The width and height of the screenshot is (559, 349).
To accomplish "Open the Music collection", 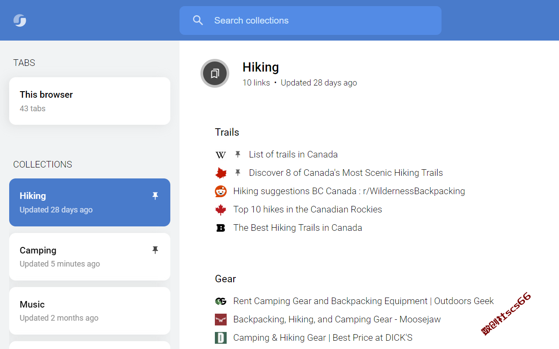I will [x=90, y=311].
